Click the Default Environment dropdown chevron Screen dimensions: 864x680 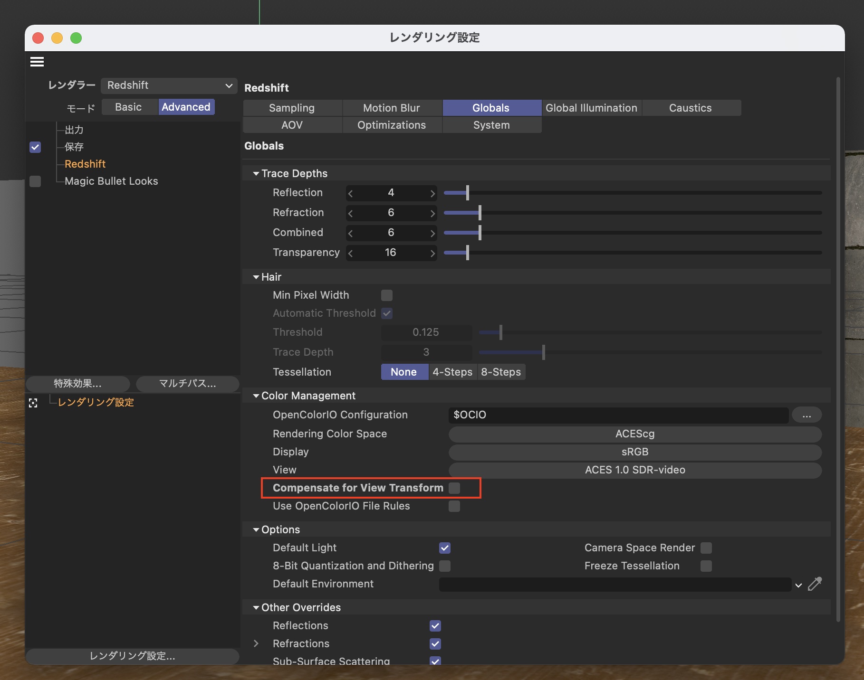click(798, 585)
